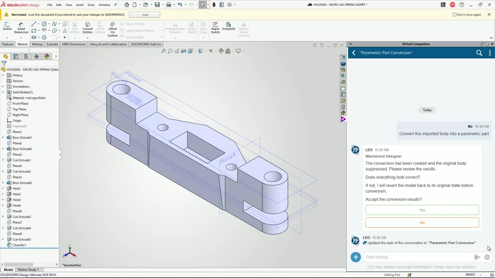Click the Offset On Surface tool
495x278 pixels.
pos(112,29)
